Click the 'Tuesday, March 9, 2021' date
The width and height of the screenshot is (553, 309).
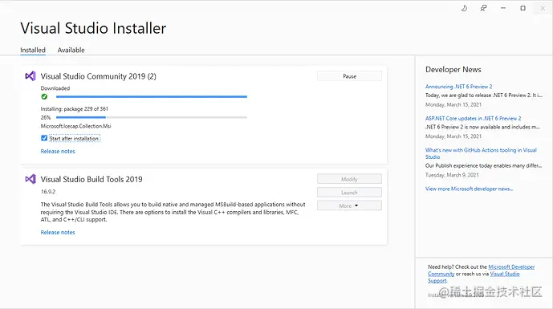[452, 175]
